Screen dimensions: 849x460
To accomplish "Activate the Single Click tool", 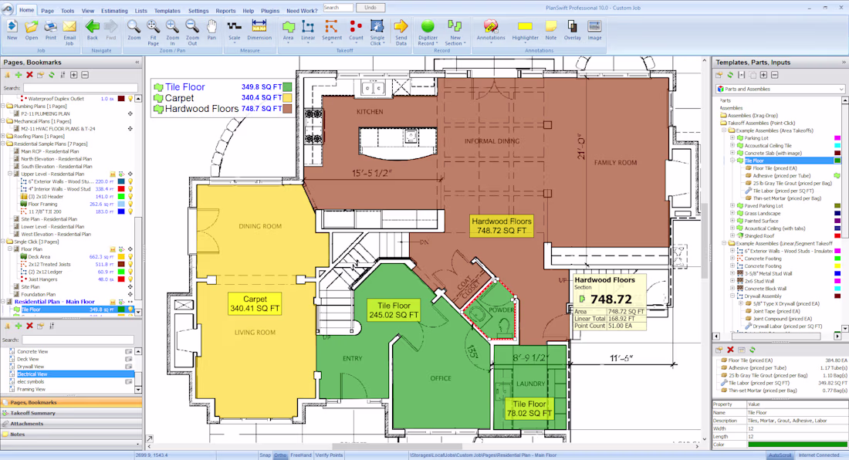I will tap(377, 32).
